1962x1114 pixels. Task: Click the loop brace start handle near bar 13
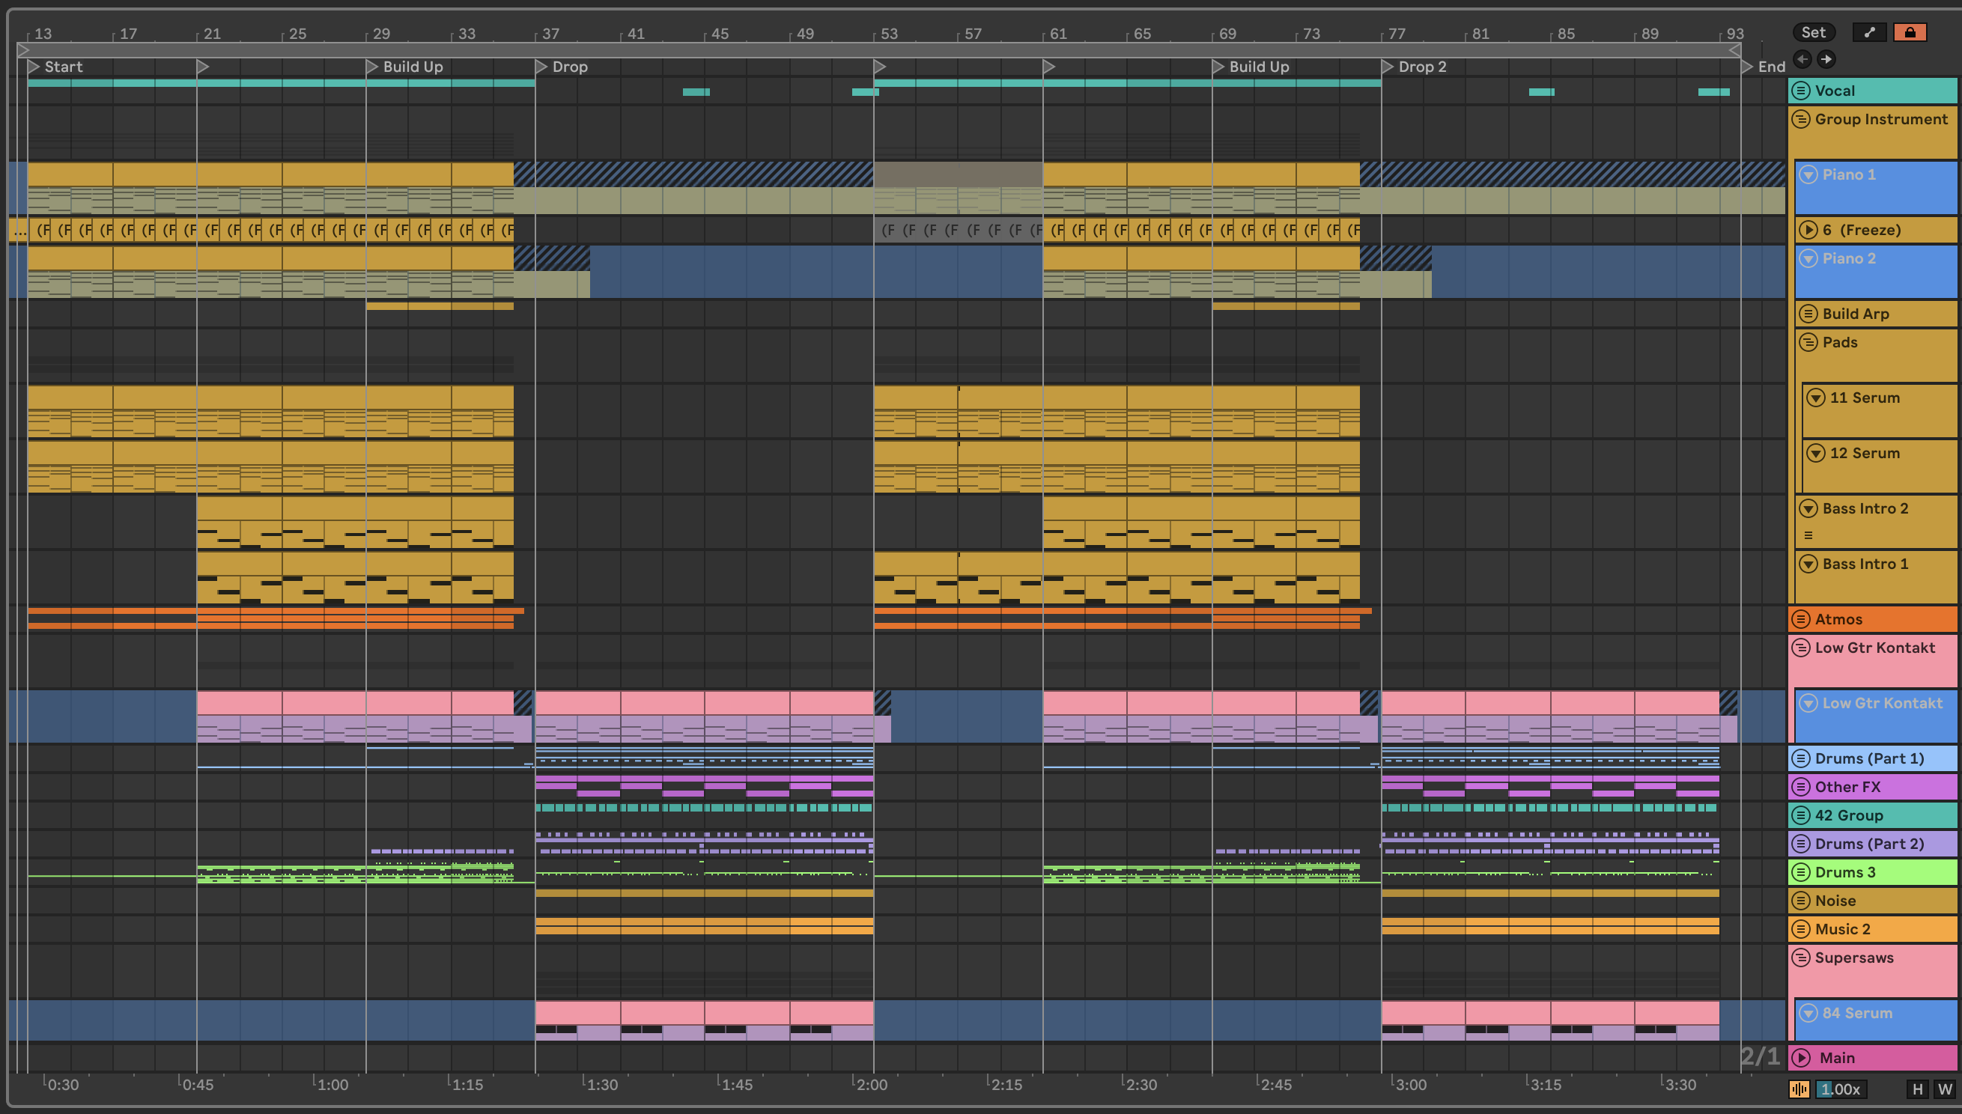[23, 50]
